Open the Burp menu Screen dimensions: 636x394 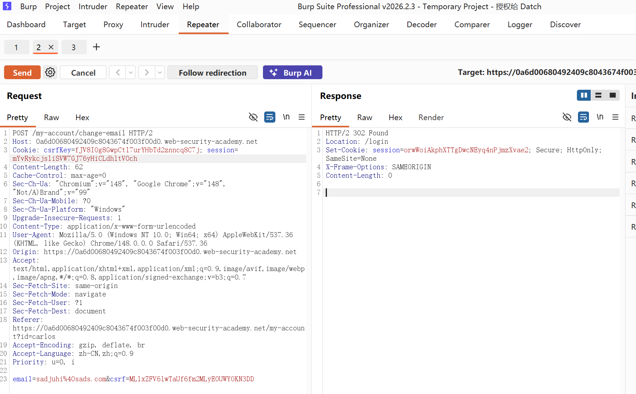click(29, 6)
